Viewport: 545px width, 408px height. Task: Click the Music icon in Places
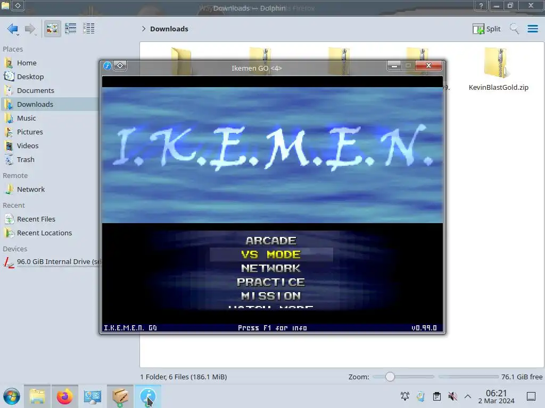click(9, 118)
